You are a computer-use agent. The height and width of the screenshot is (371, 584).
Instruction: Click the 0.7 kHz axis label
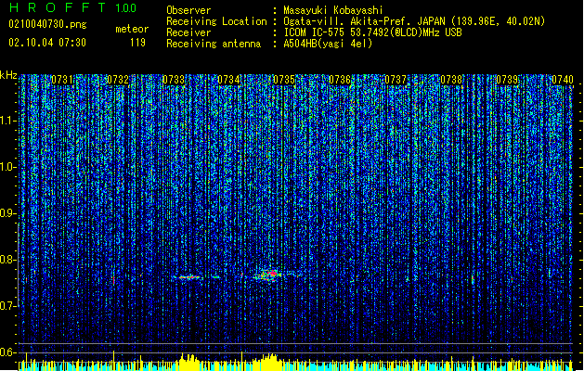pos(7,306)
